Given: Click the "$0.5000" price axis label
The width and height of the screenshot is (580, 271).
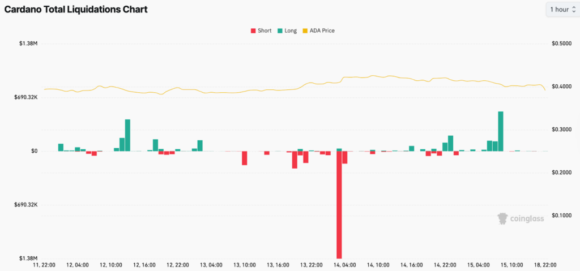Looking at the screenshot, I should coord(560,44).
